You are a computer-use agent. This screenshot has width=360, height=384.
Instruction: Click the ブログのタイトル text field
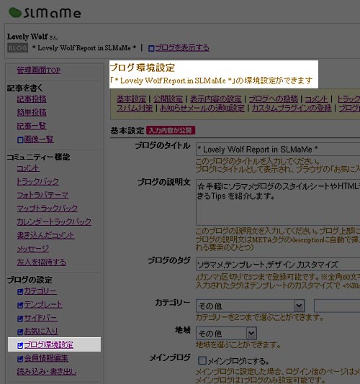tap(278, 149)
